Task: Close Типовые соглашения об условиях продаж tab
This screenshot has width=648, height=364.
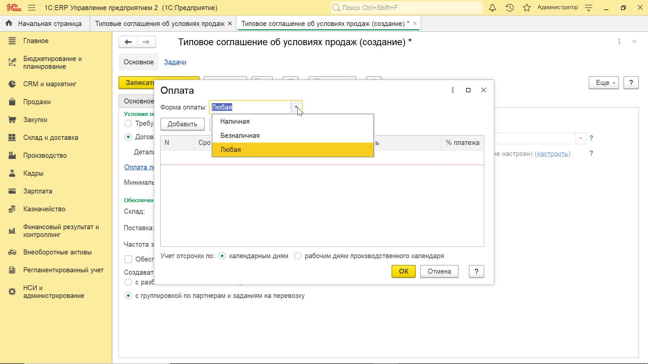Action: [230, 24]
